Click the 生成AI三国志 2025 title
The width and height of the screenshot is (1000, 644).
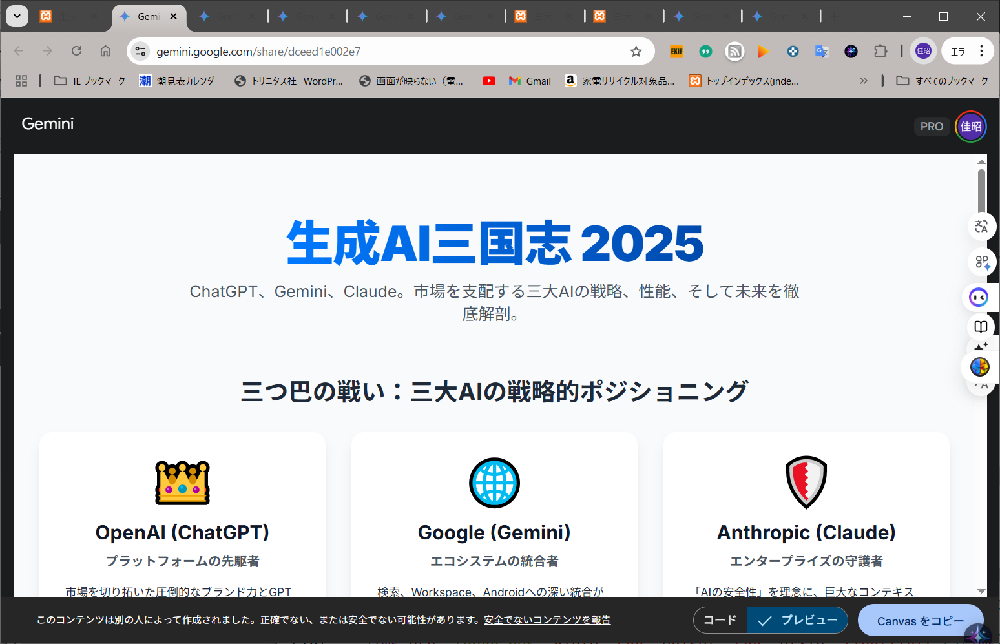click(x=495, y=244)
